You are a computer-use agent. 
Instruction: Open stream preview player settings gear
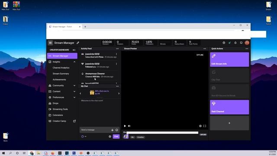(200, 126)
